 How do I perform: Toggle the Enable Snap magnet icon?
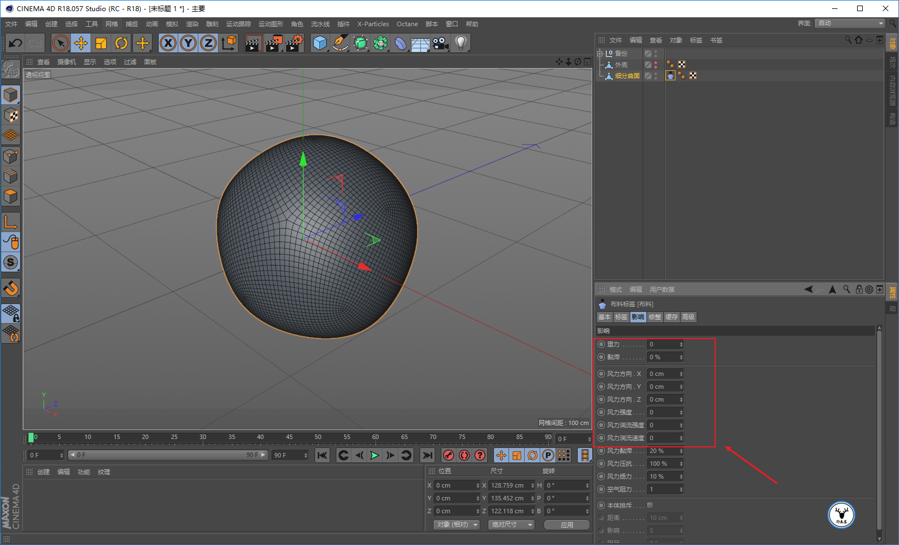point(11,288)
